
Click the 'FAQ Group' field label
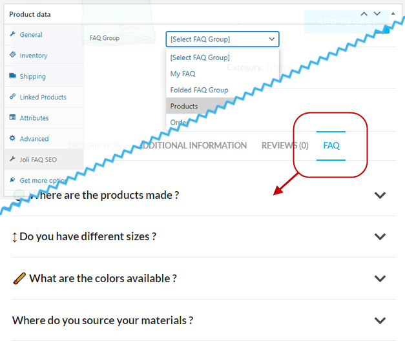point(105,38)
